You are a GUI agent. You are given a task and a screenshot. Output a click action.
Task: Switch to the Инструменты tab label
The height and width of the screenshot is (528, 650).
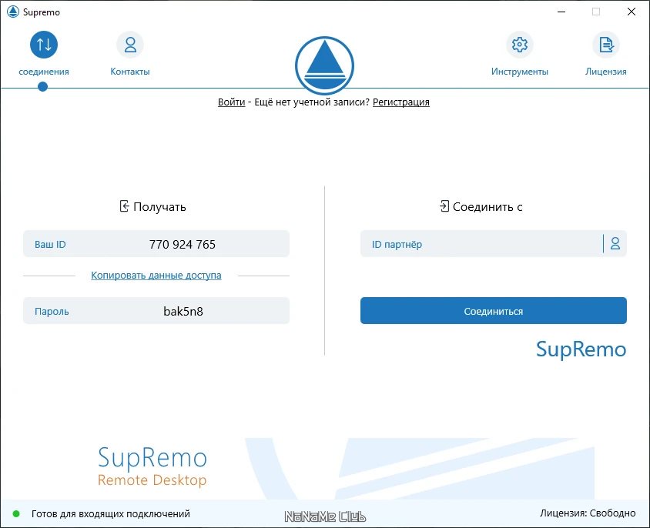coord(519,72)
